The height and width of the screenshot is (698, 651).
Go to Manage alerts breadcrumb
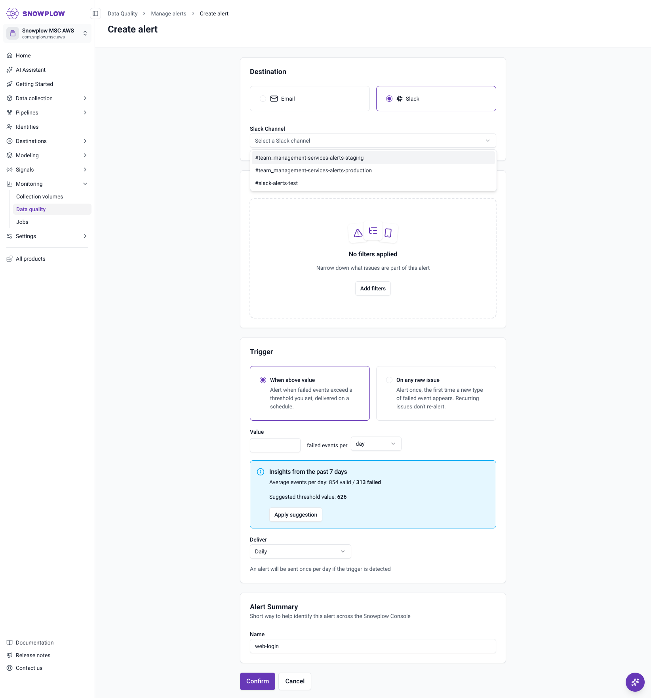click(x=169, y=13)
